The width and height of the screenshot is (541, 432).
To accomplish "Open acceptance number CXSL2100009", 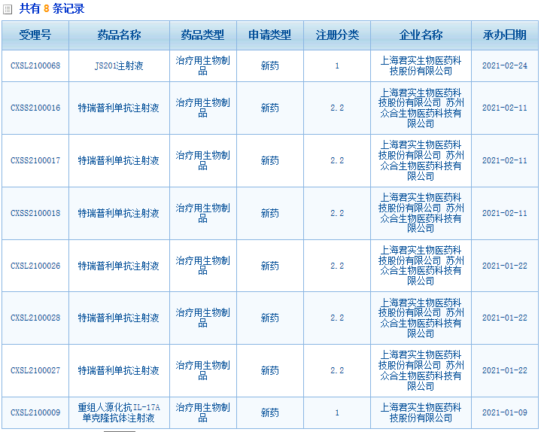I will pos(35,413).
